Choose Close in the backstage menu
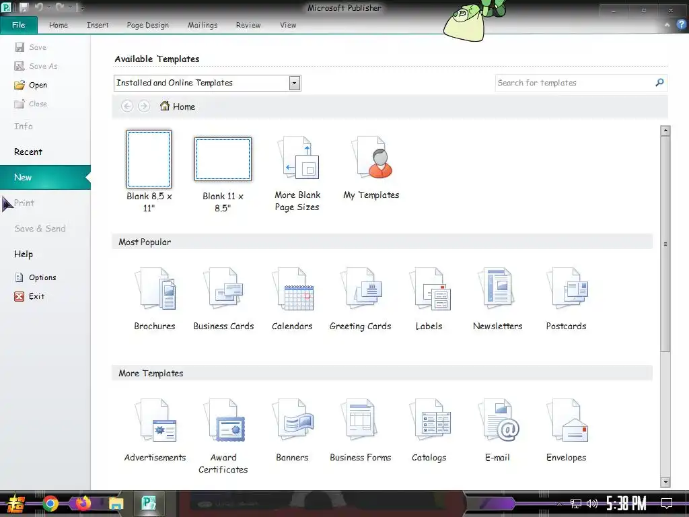Viewport: 689px width, 517px height. coord(31,104)
